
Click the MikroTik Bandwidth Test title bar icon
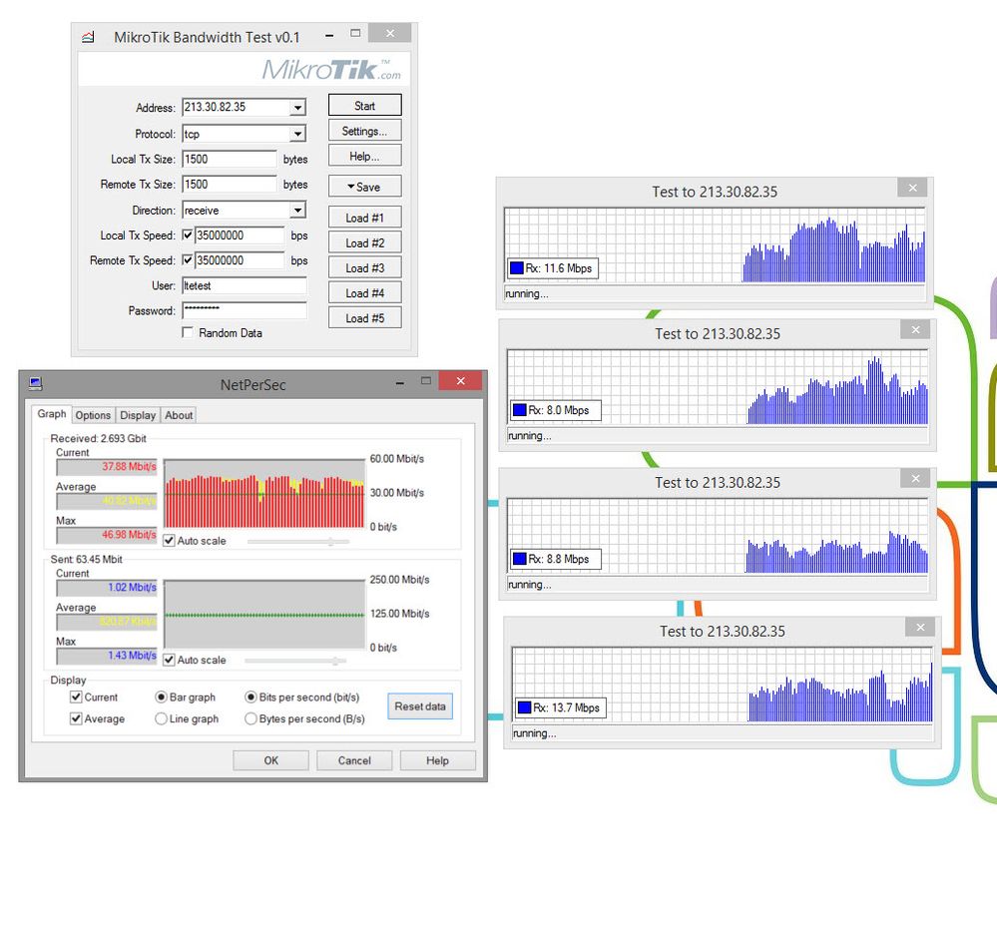(88, 38)
